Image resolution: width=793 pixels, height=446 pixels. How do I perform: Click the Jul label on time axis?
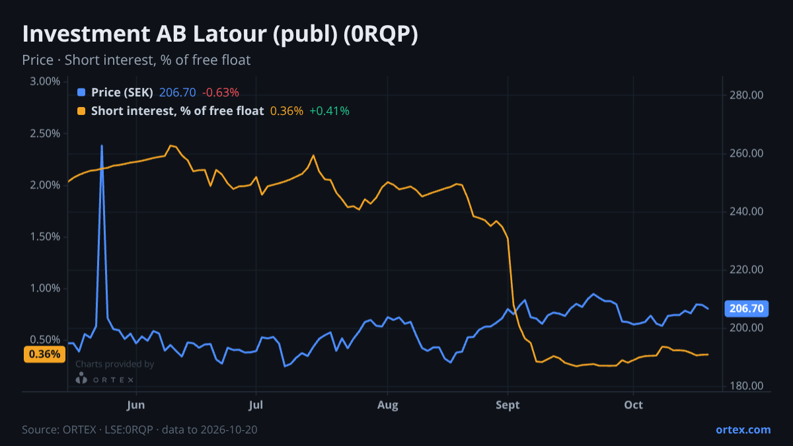256,405
